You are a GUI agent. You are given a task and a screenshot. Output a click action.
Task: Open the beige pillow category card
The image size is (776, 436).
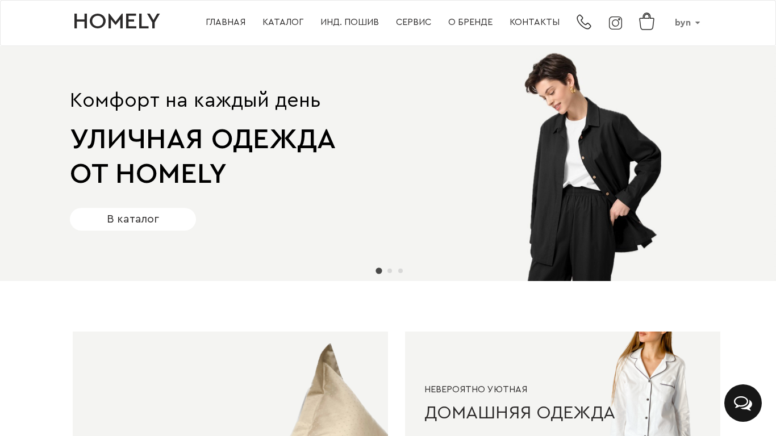coord(230,384)
